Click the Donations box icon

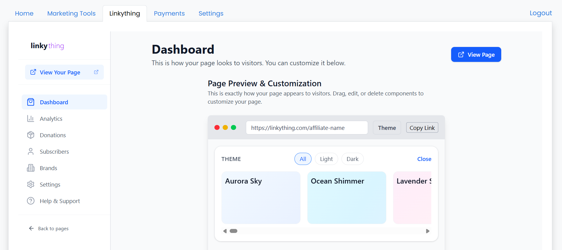click(x=31, y=135)
